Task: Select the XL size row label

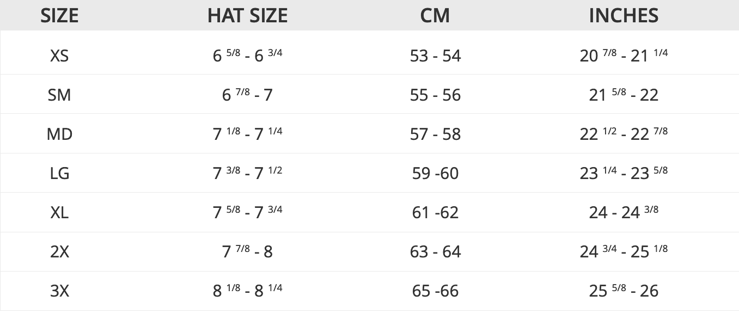Action: point(59,212)
